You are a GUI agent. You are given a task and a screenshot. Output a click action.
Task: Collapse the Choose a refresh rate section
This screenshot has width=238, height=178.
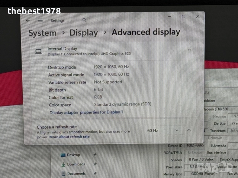pos(189,130)
